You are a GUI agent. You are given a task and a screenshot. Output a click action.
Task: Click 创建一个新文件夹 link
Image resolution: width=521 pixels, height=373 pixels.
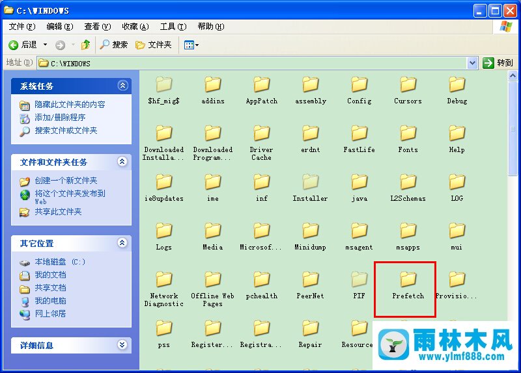point(66,181)
